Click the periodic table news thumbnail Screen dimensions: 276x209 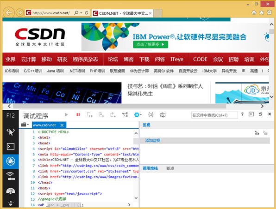coord(62,93)
